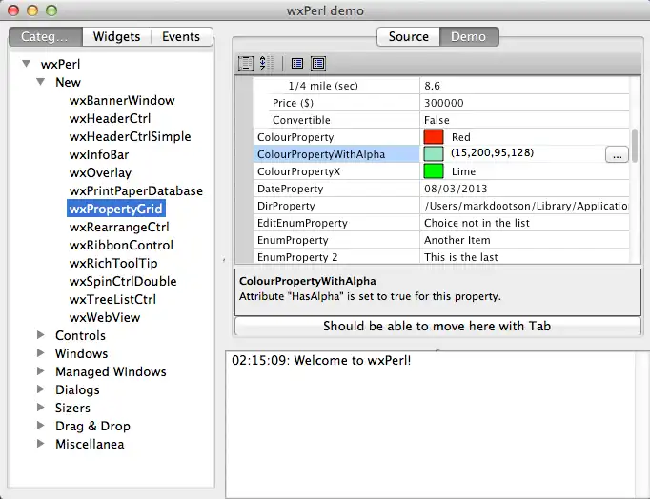Viewport: 650px width, 499px height.
Task: Select wxWebView in the tree
Action: 105,317
